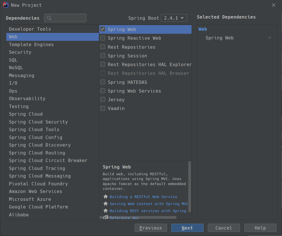The image size is (282, 236).
Task: Click the Reference doc icon
Action: coord(106,217)
